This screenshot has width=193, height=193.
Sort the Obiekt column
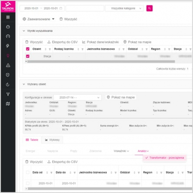click(x=46, y=49)
